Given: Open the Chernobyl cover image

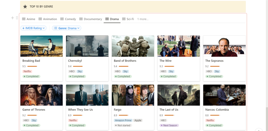Looking at the screenshot, I should (87, 46).
